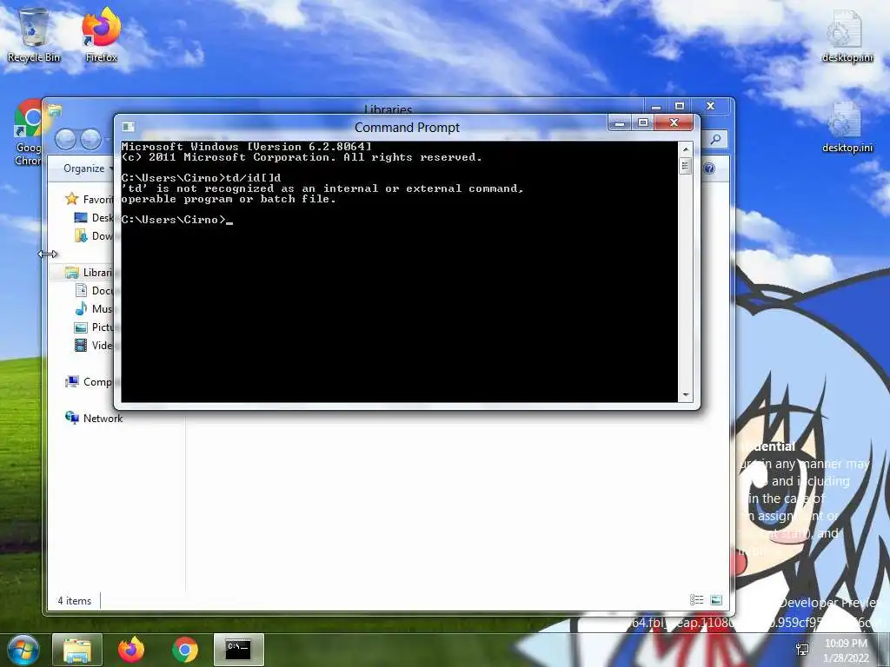
Task: Select Desktop under Favorites
Action: 94,218
